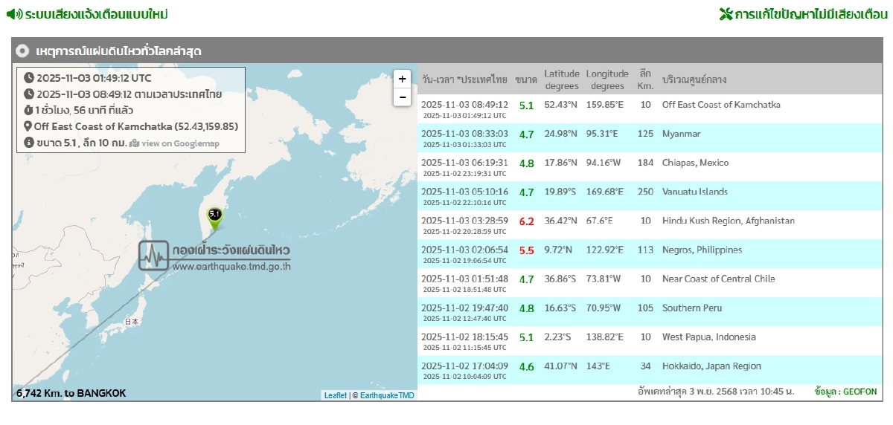Open the view on Googlemap link
Screen dimensions: 893x425
pyautogui.click(x=180, y=143)
